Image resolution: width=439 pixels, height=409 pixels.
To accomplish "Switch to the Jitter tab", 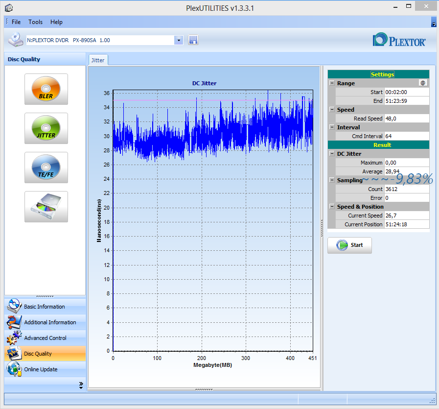I will 98,60.
